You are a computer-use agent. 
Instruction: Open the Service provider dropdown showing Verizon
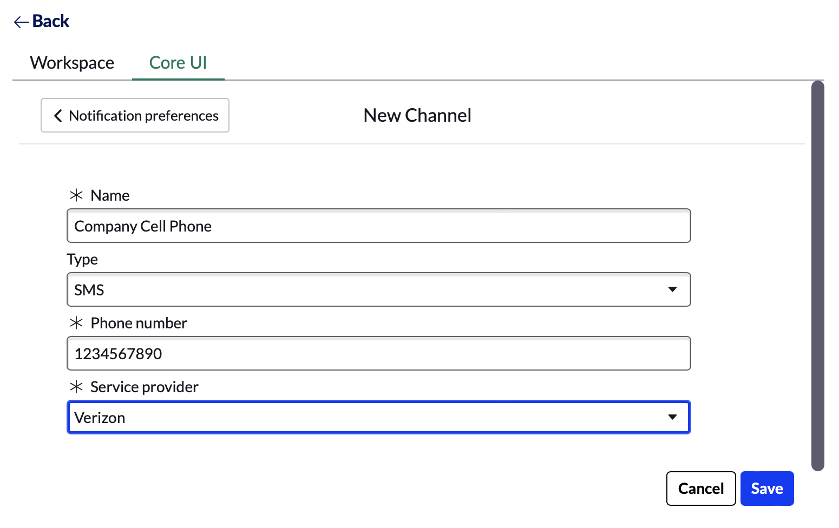pos(379,417)
